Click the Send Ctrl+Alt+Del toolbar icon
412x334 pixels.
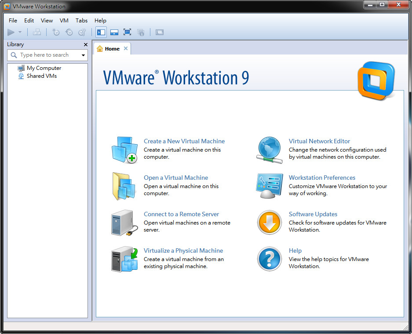[x=37, y=32]
